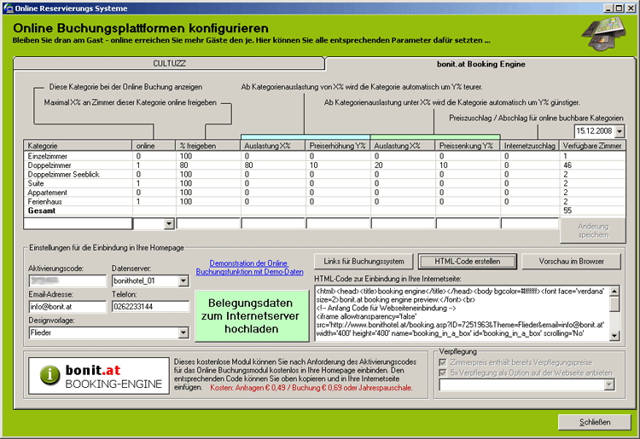The image size is (640, 439).
Task: Click scroll down arrow of HTML code box
Action: (x=614, y=336)
